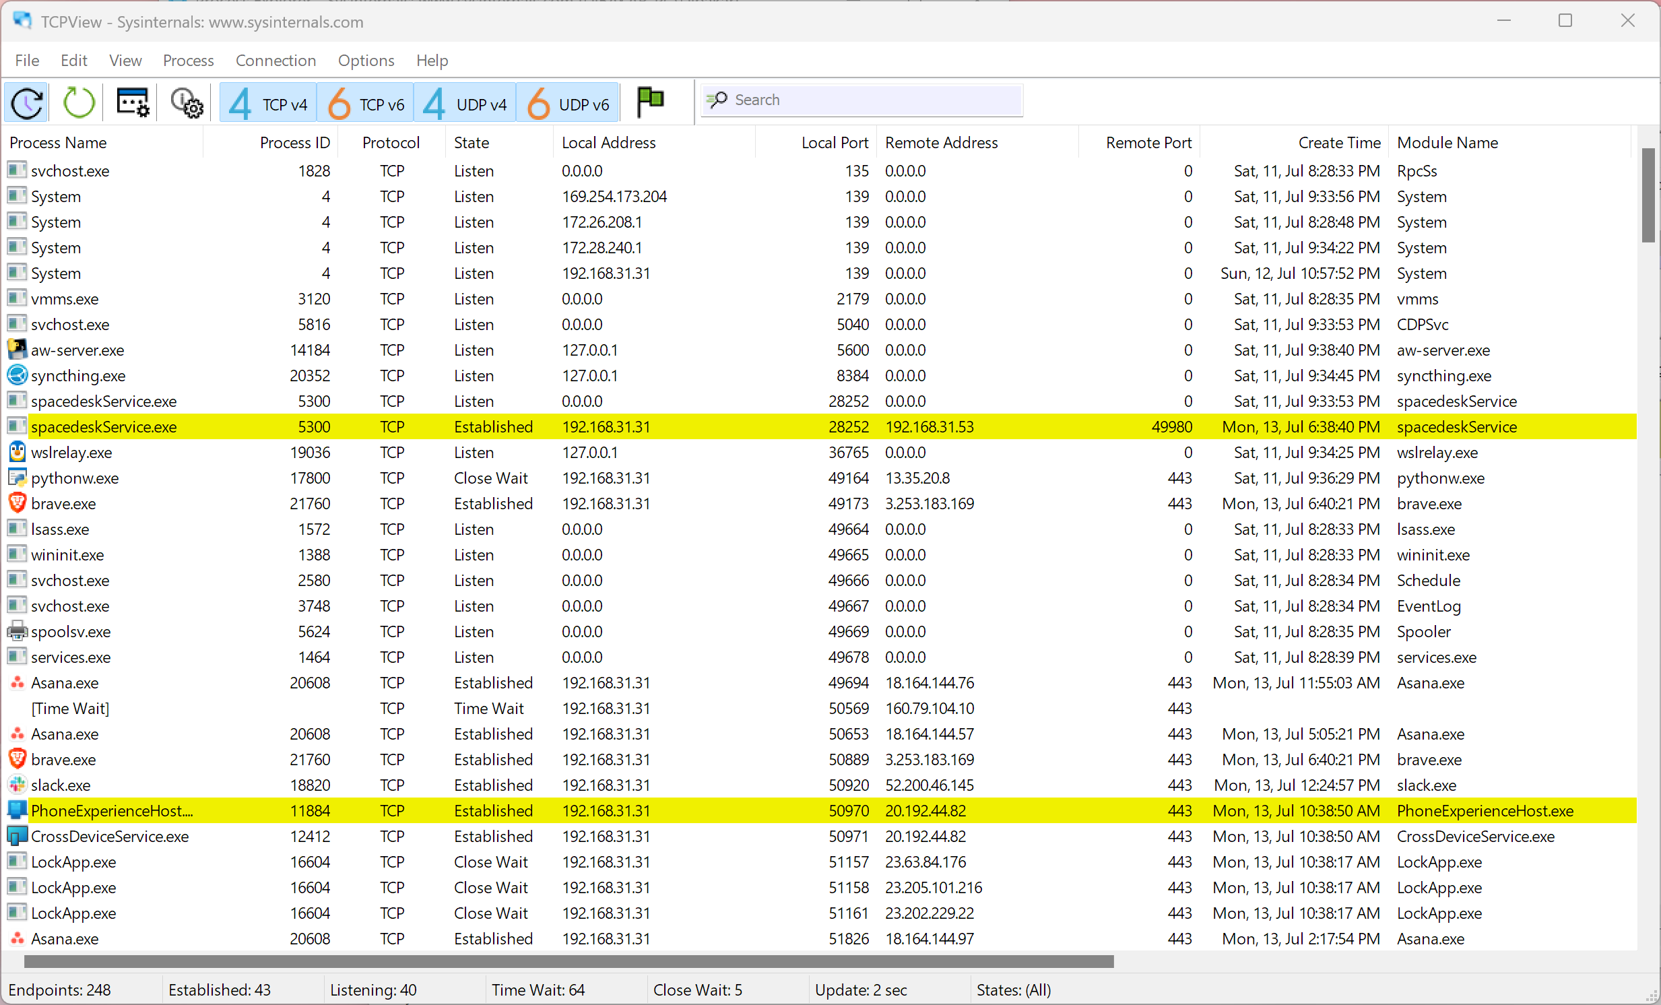Select the lsass.exe row

[821, 529]
